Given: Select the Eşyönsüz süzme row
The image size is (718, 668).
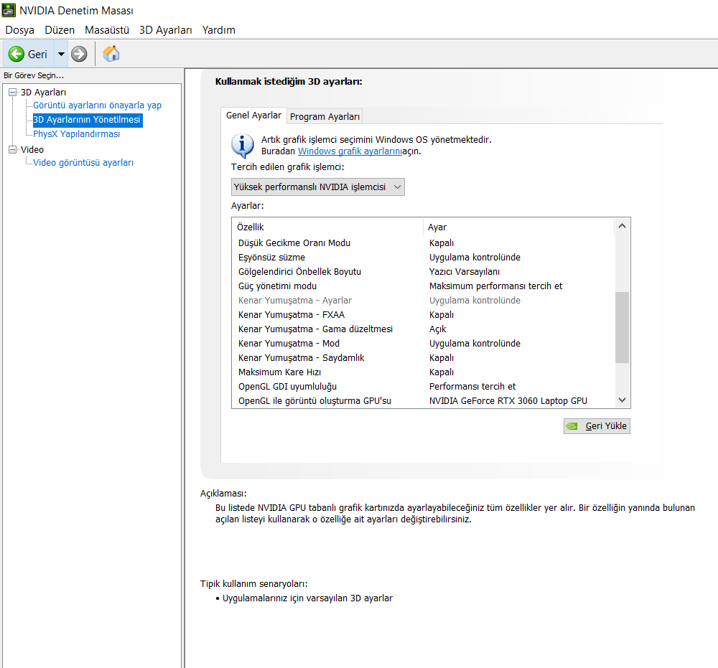Looking at the screenshot, I should click(424, 257).
